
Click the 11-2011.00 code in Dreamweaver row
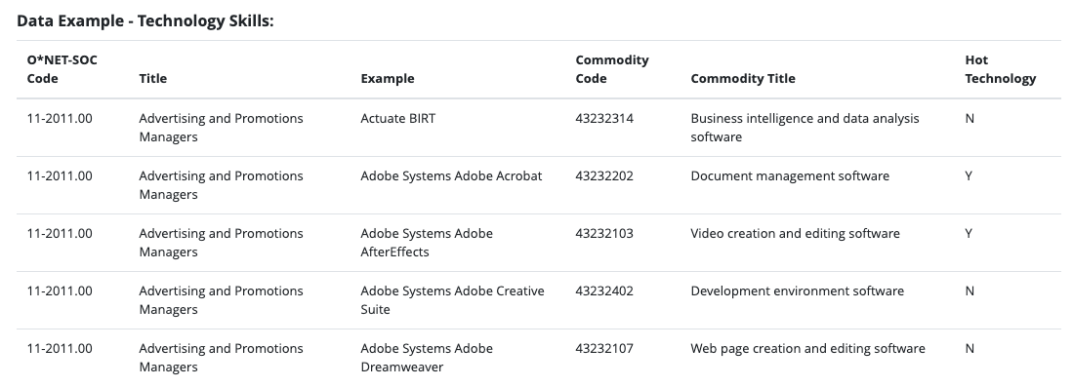tap(59, 348)
